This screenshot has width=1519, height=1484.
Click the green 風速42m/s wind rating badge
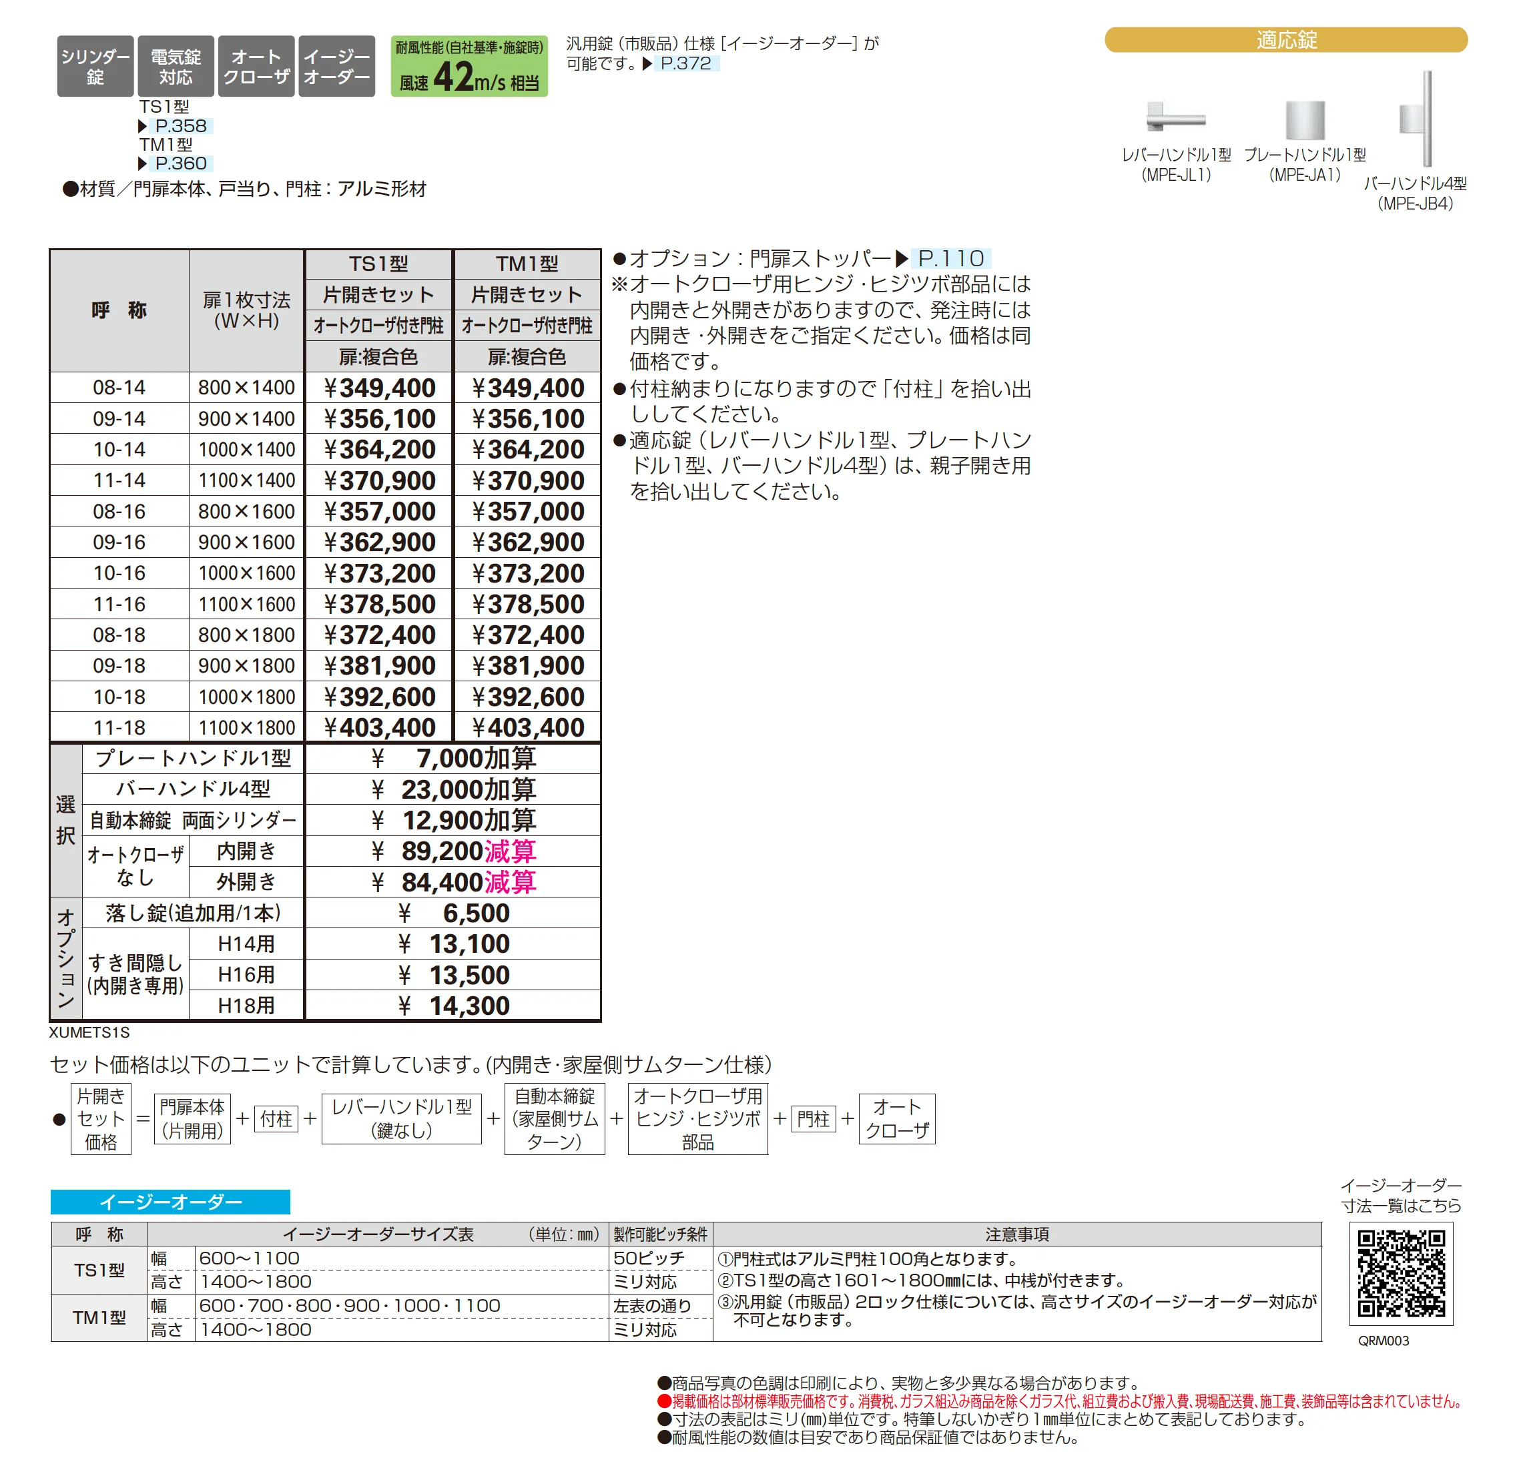pos(469,66)
